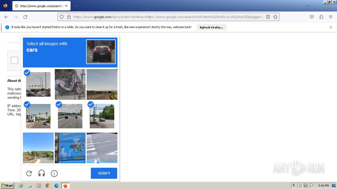Viewport: 337px width, 189px height.
Task: Expand the list all tabs chevron
Action: coord(307,6)
